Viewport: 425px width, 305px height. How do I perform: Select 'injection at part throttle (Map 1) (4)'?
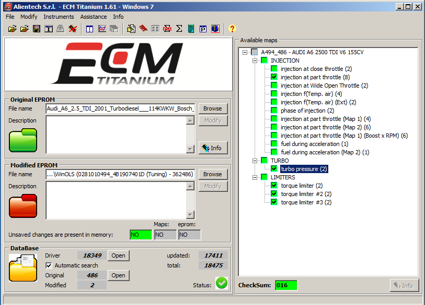coord(326,119)
